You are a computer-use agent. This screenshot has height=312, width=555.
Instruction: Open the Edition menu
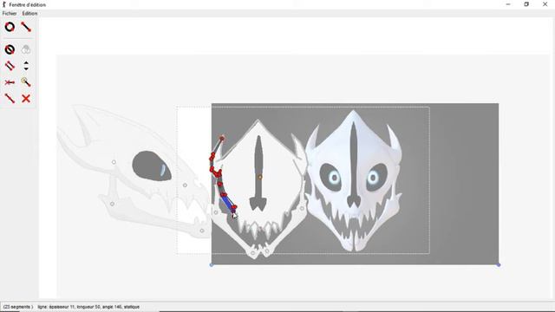pyautogui.click(x=29, y=14)
